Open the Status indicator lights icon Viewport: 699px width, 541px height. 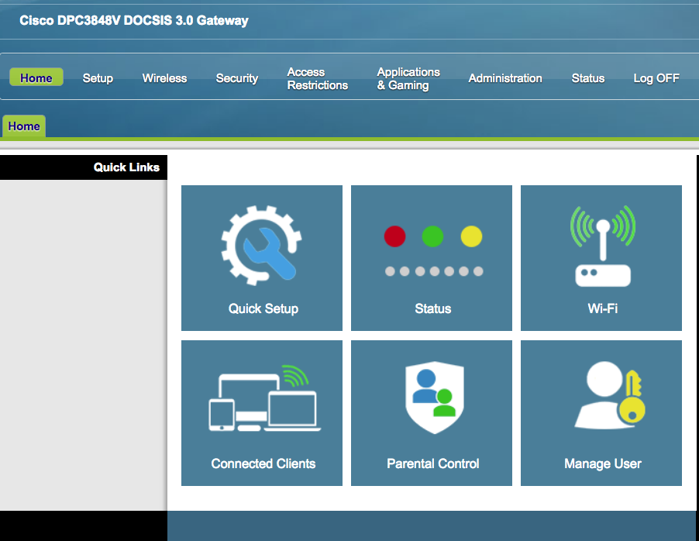(433, 250)
